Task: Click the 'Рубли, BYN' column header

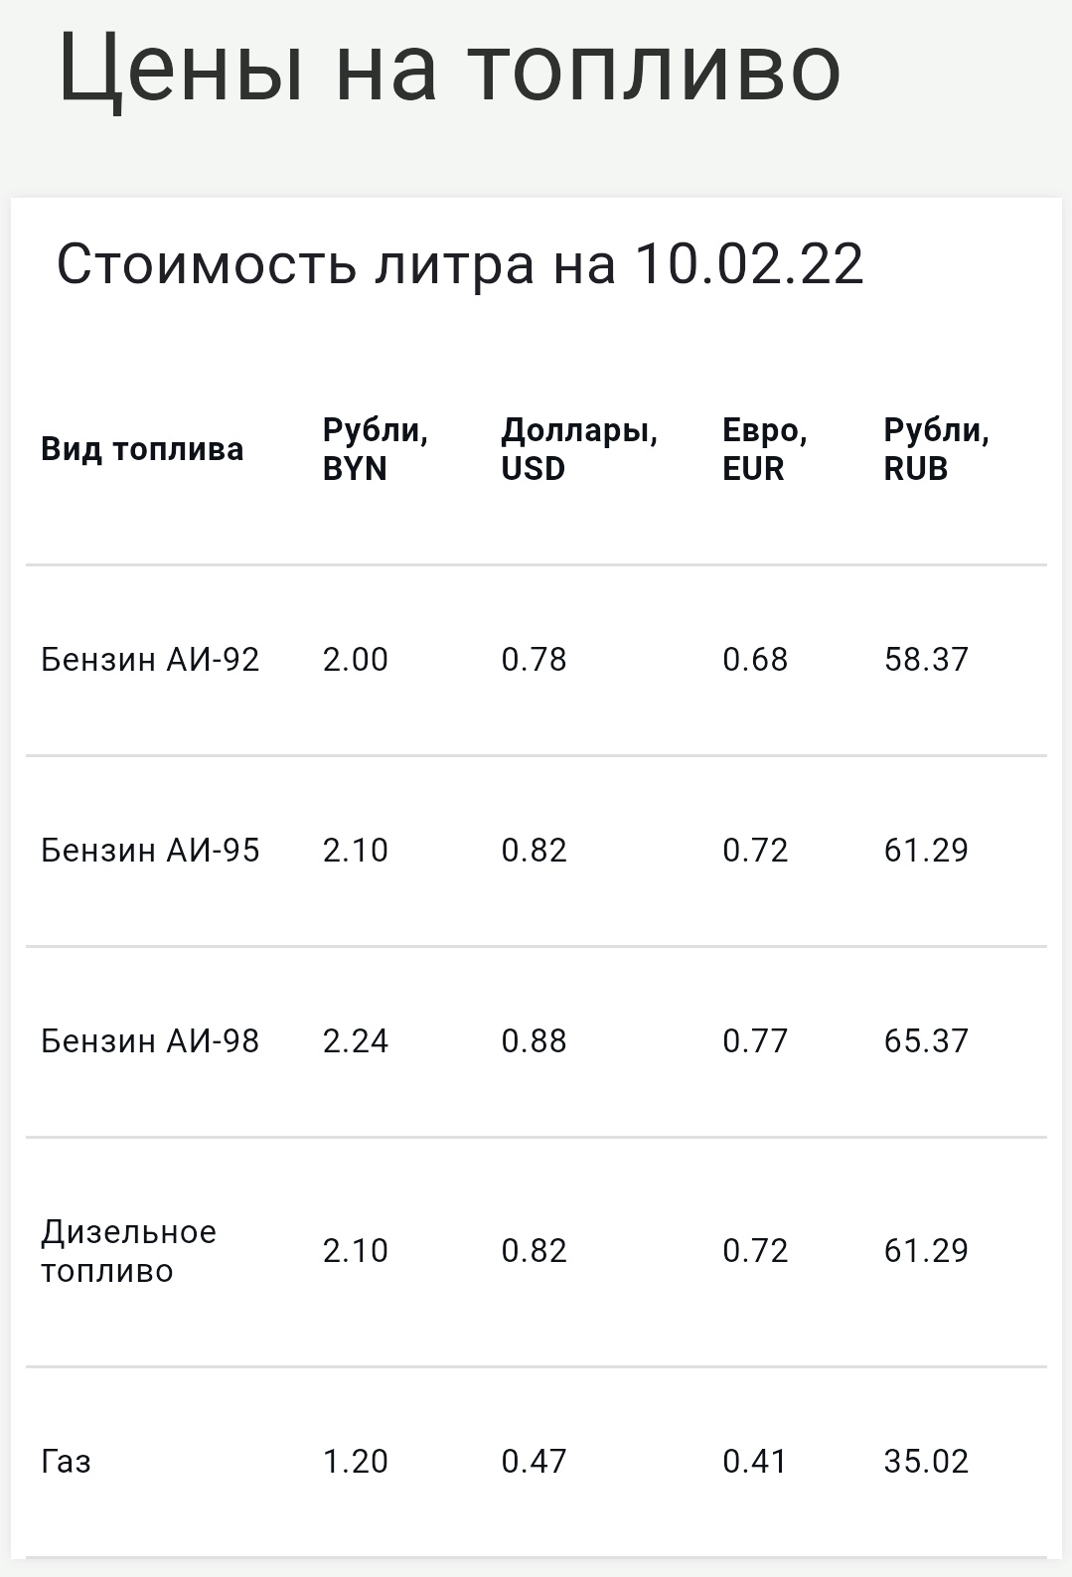Action: [376, 449]
